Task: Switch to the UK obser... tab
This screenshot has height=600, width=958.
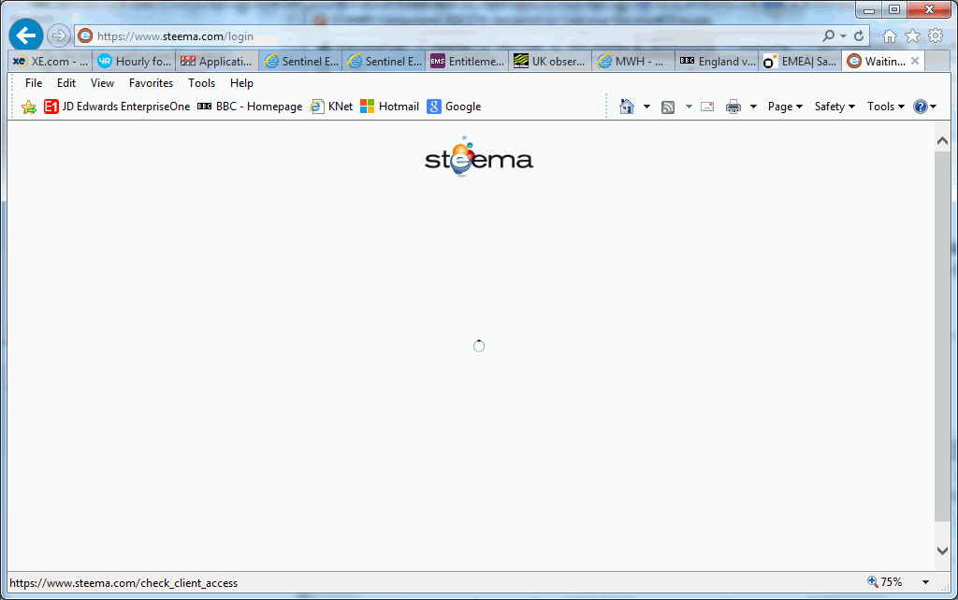Action: [550, 61]
